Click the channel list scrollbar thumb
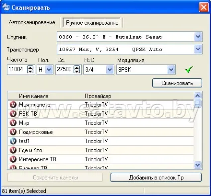The width and height of the screenshot is (211, 196). (x=198, y=103)
